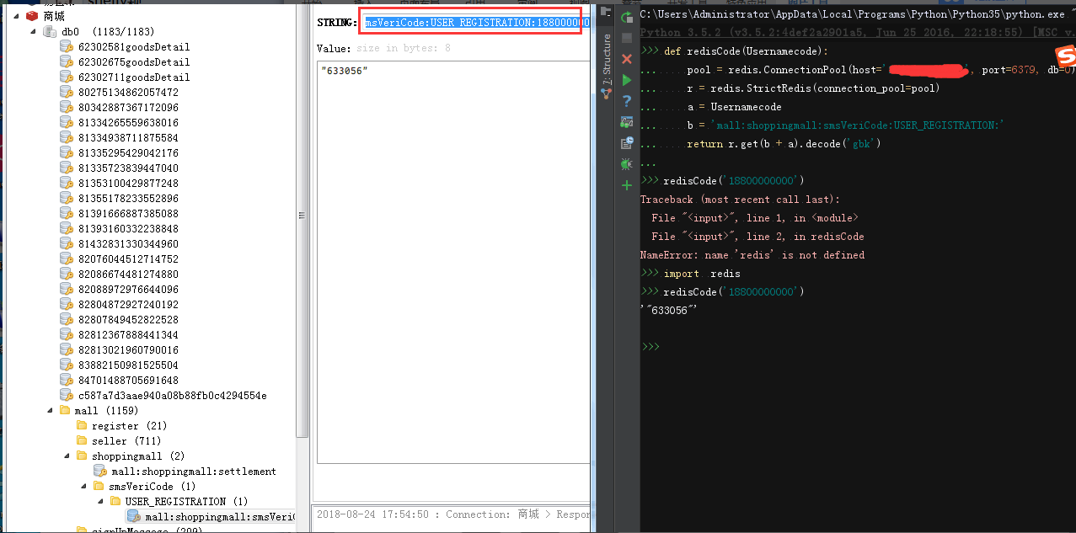
Task: Click File "<input>", line 2 traceback link
Action: pyautogui.click(x=757, y=237)
